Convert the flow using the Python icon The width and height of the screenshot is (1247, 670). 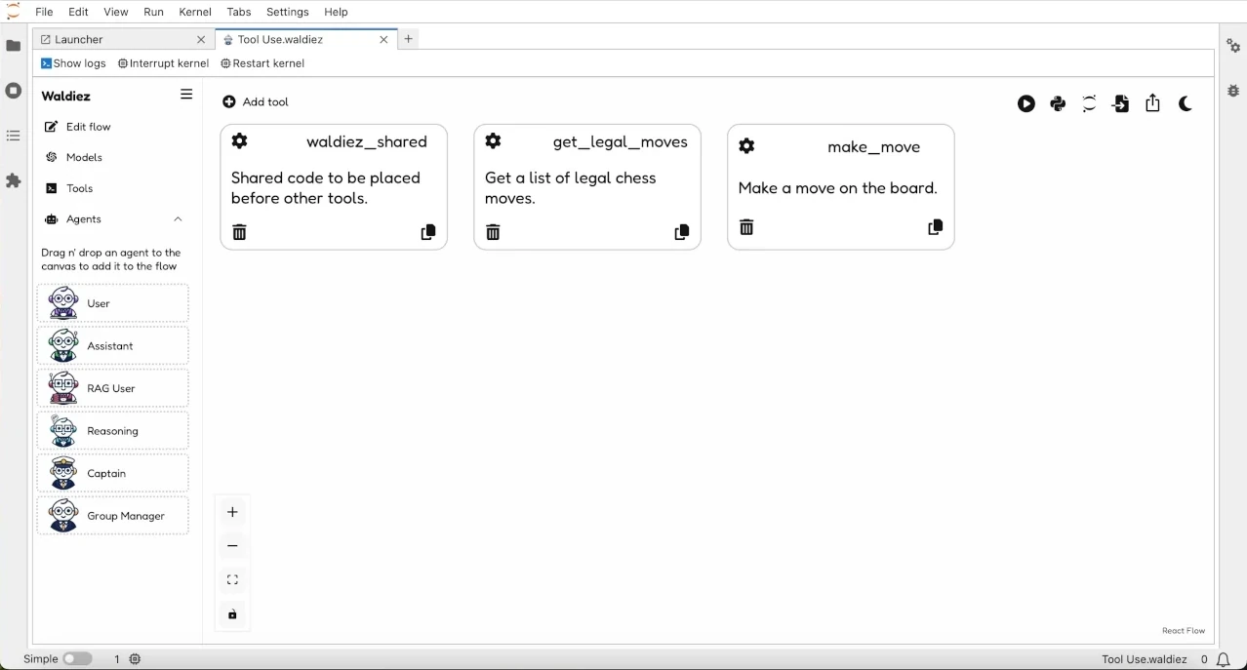point(1057,103)
